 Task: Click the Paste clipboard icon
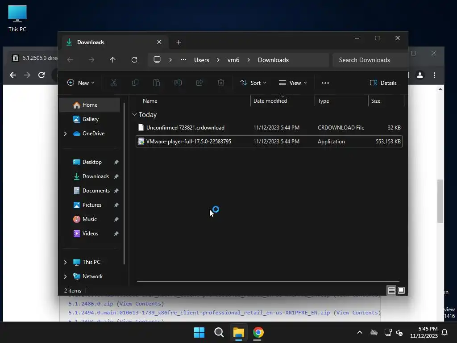tap(157, 83)
